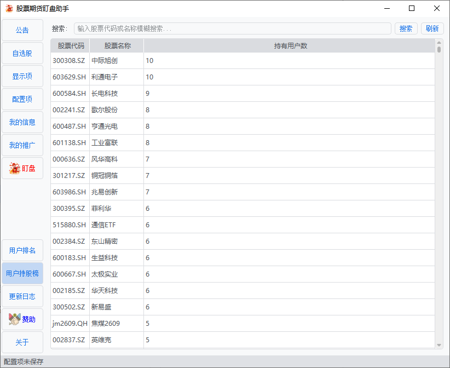
Task: Sort by 股票代码 column header
Action: 70,45
